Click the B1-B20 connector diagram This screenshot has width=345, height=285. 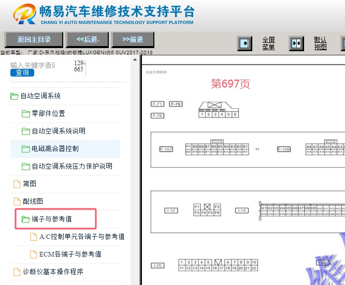click(217, 147)
